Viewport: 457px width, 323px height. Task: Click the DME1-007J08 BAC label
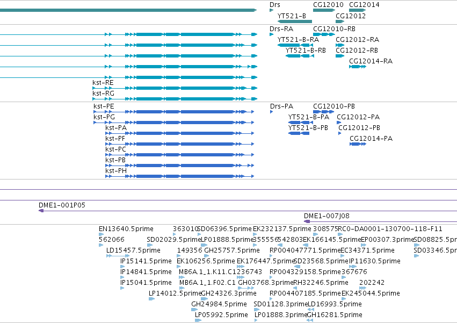(327, 216)
